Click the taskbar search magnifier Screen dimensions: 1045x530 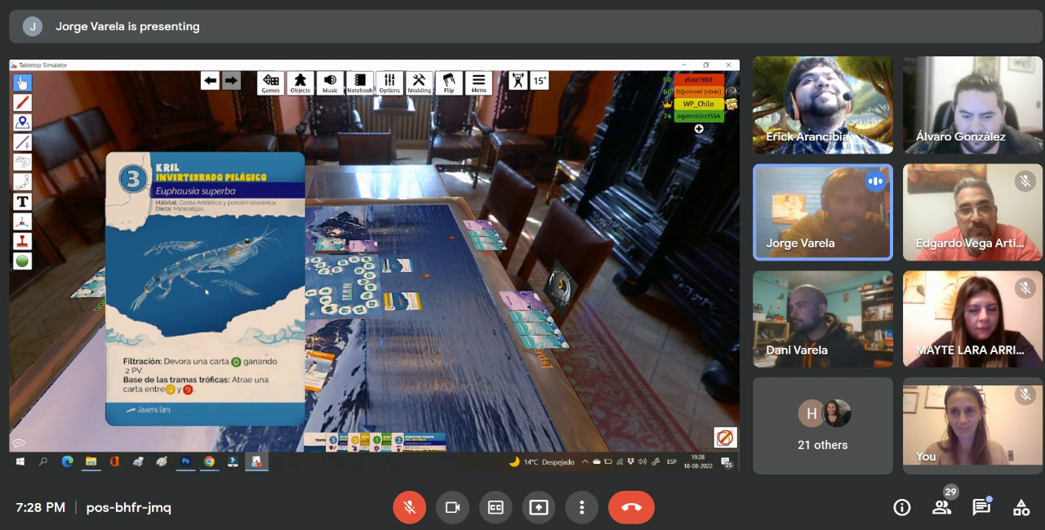click(43, 461)
